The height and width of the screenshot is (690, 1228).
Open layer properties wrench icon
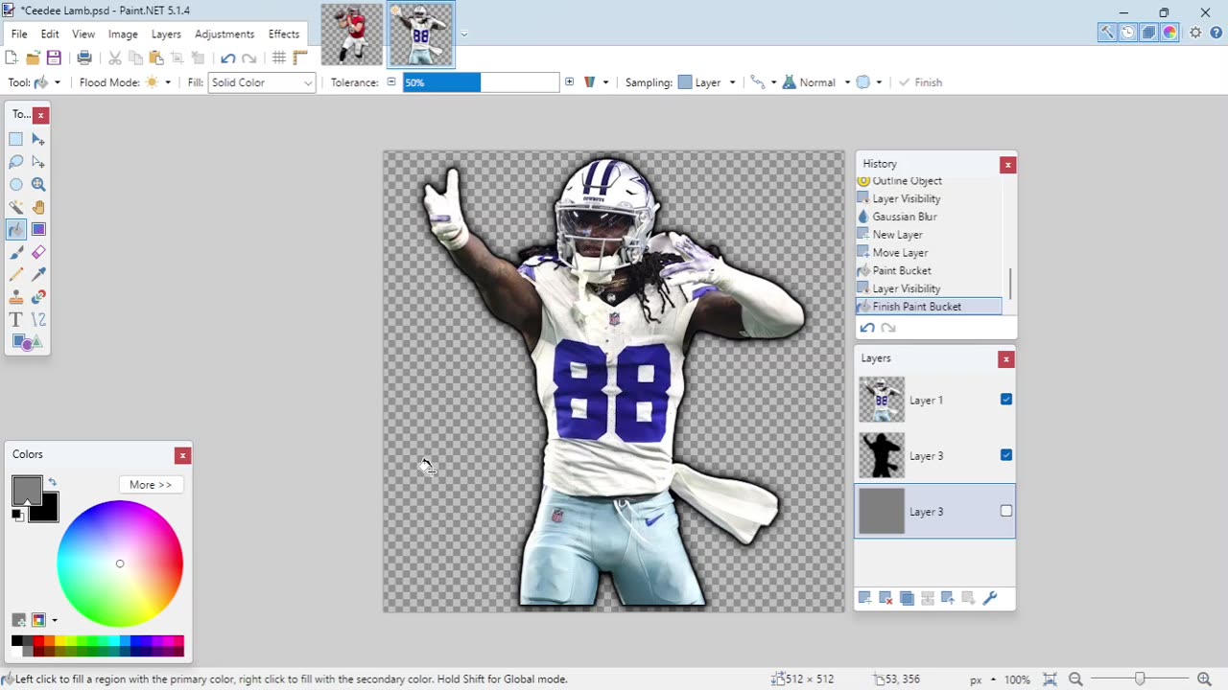coord(990,598)
